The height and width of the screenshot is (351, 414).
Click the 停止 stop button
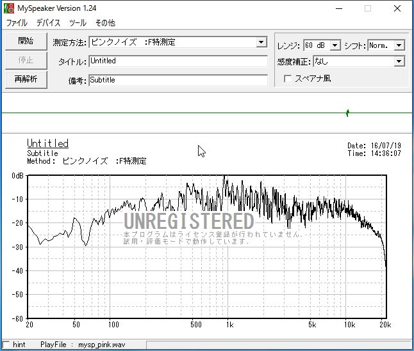[26, 60]
